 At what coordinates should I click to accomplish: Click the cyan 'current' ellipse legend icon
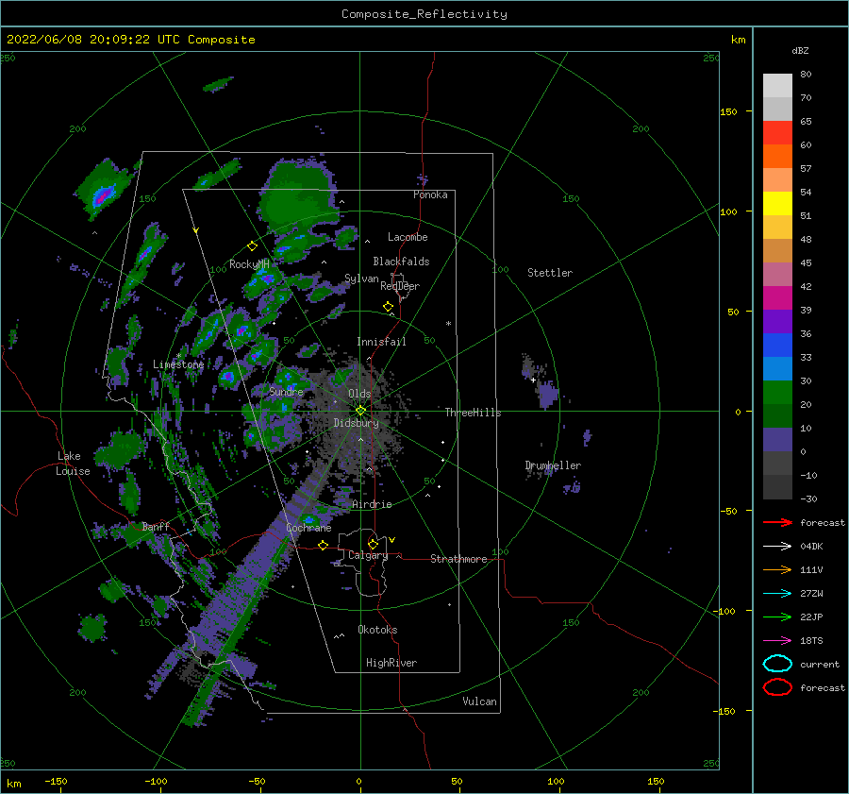[777, 664]
